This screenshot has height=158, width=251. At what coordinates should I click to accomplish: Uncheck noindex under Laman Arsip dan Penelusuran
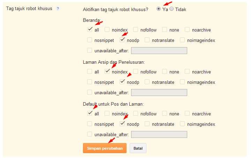[x=107, y=71]
